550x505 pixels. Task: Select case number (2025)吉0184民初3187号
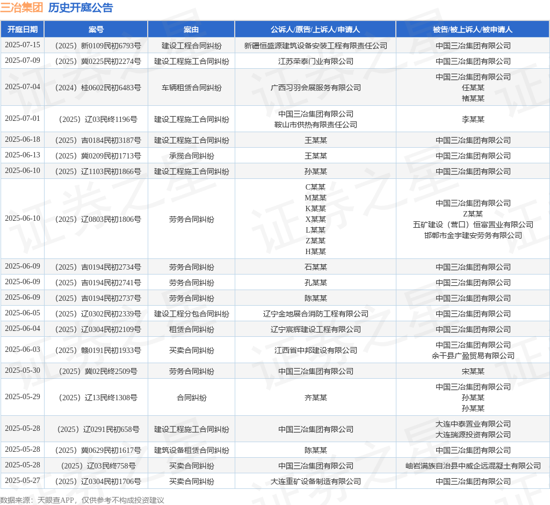pyautogui.click(x=96, y=140)
